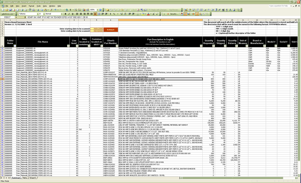Apply percent style
Viewport: 301px width, 183px height.
click(114, 14)
